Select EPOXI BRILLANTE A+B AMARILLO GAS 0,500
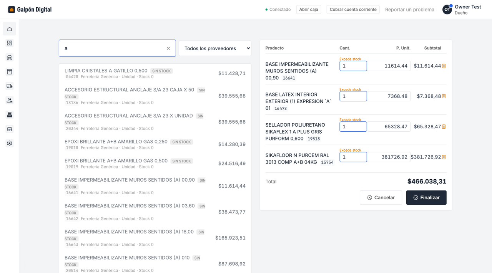Image resolution: width=492 pixels, height=273 pixels. (x=155, y=164)
